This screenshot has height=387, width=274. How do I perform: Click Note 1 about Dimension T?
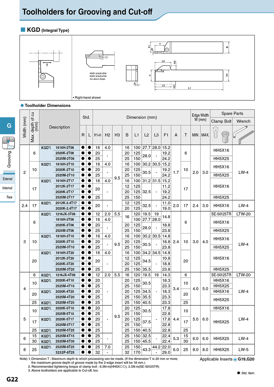point(99,361)
